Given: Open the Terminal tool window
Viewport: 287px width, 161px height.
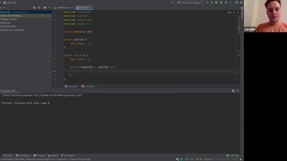Looking at the screenshot, I should (x=39, y=156).
